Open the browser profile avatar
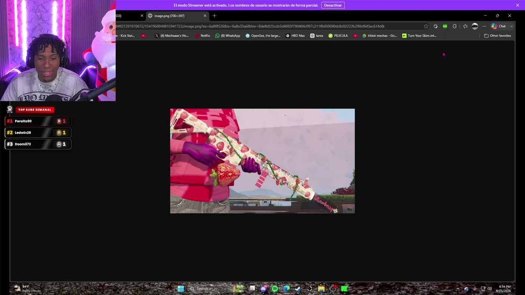Viewport: 525px width, 295px height. coord(475,26)
